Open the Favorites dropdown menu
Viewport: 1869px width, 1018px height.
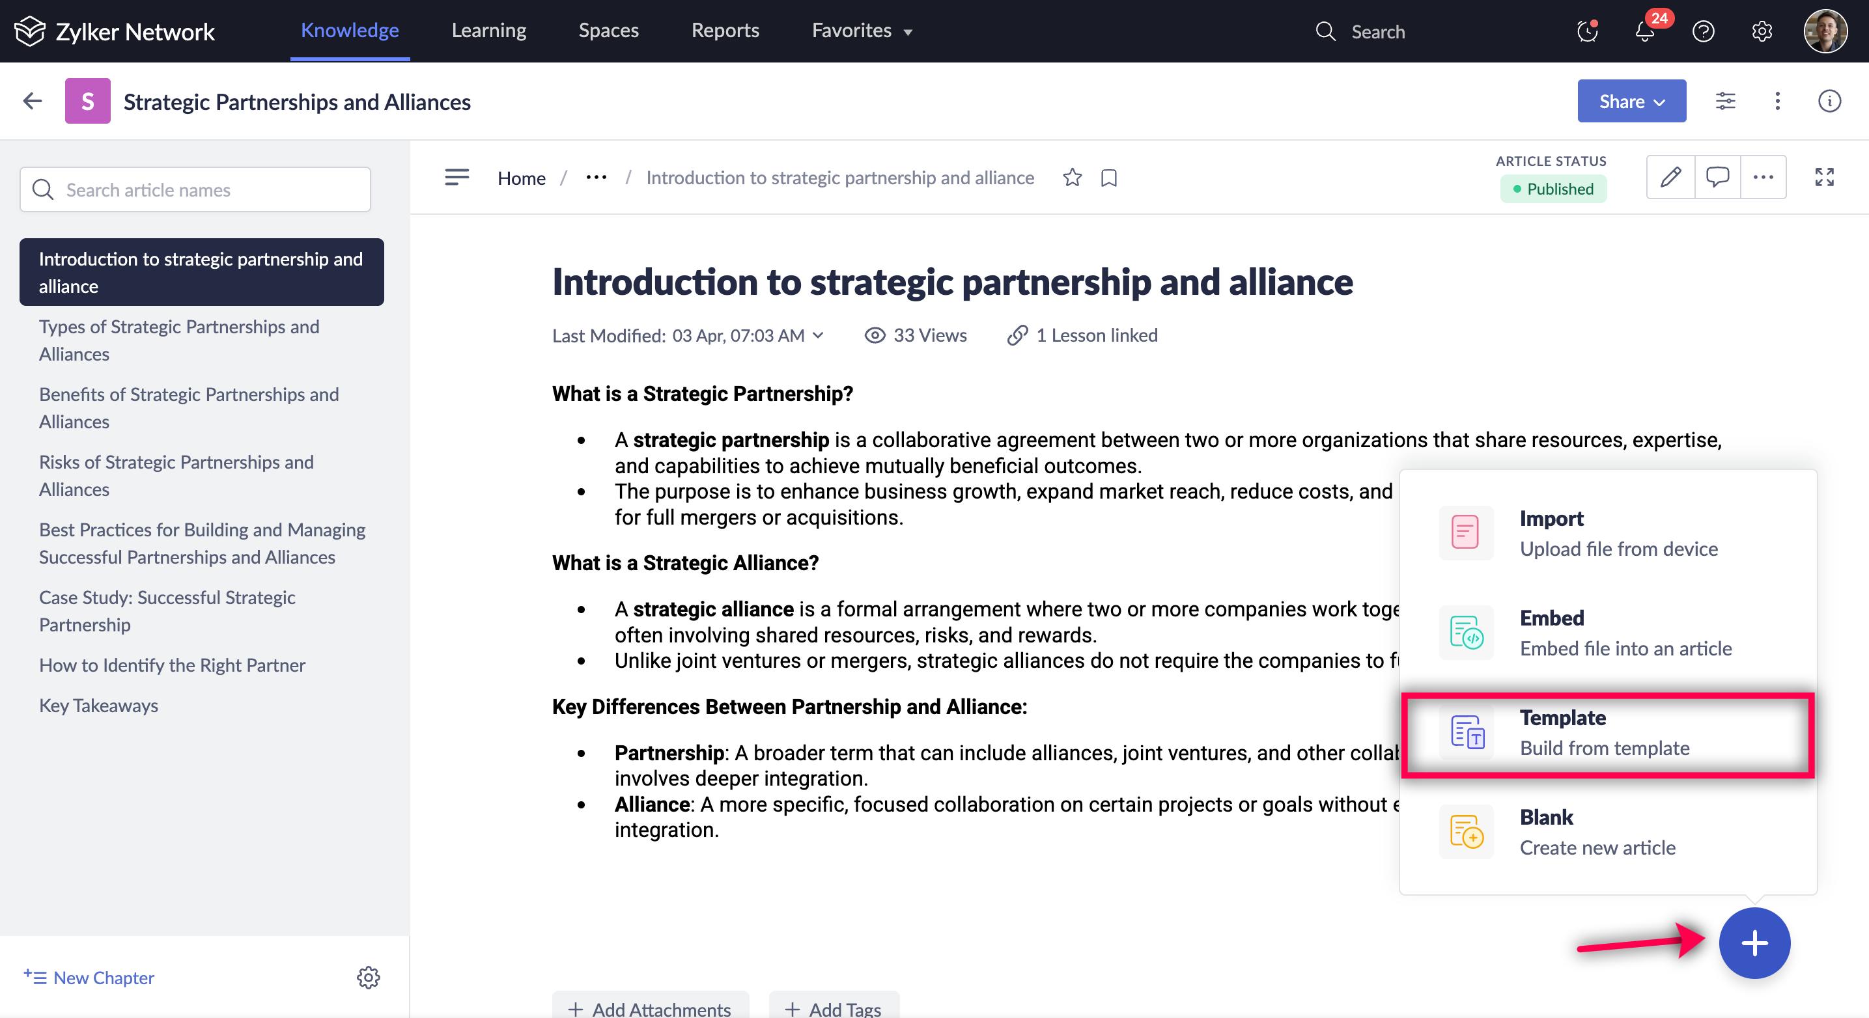click(861, 31)
